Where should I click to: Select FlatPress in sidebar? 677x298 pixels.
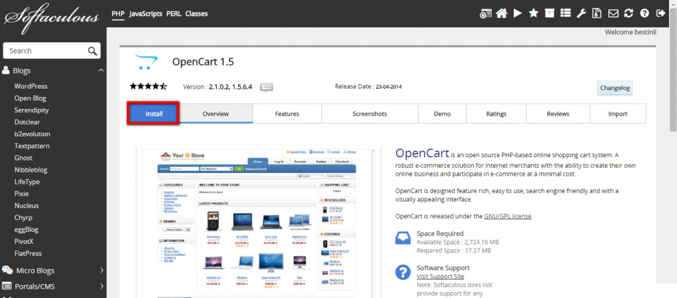(28, 253)
